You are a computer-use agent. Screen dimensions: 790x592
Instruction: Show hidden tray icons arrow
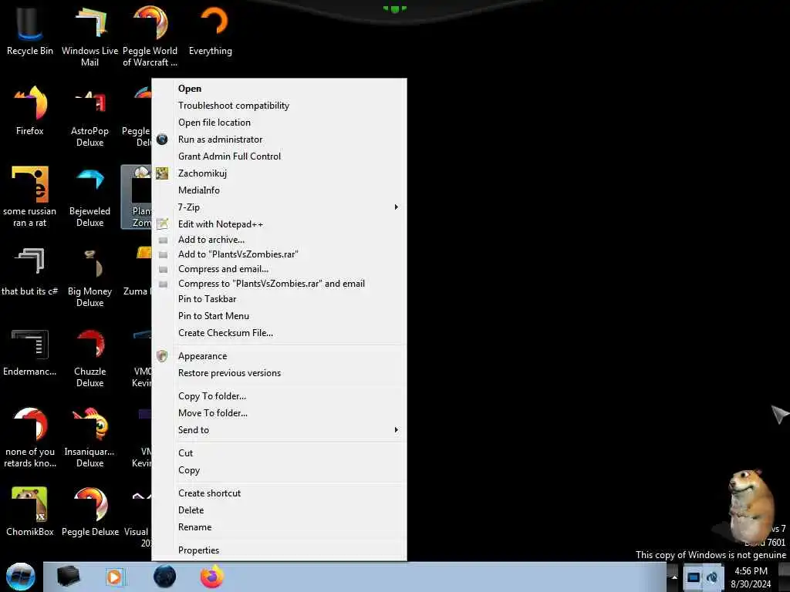coord(674,577)
